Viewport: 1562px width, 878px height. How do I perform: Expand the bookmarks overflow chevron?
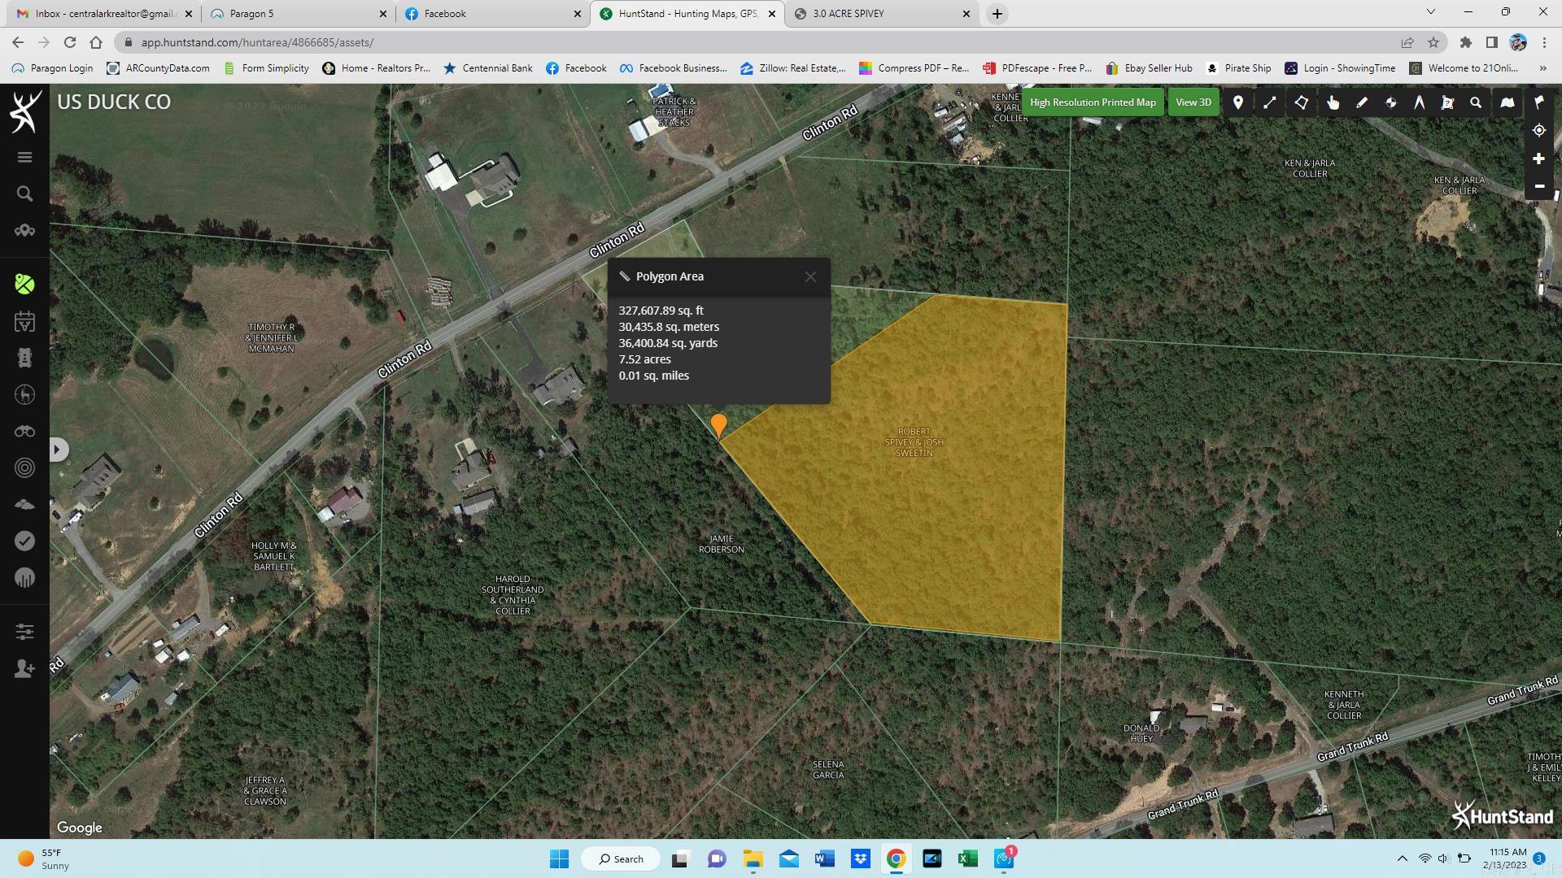click(x=1542, y=68)
